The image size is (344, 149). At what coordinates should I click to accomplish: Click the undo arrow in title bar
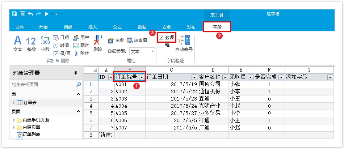pyautogui.click(x=30, y=14)
